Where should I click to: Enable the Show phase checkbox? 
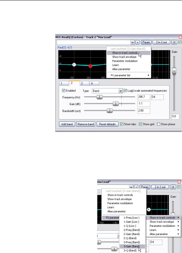tap(159, 124)
